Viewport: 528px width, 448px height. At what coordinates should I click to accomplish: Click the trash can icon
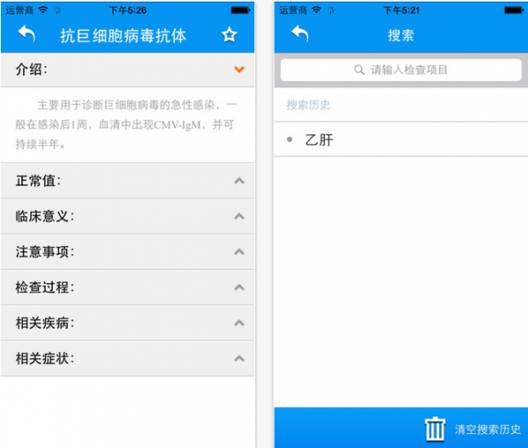coord(436,429)
